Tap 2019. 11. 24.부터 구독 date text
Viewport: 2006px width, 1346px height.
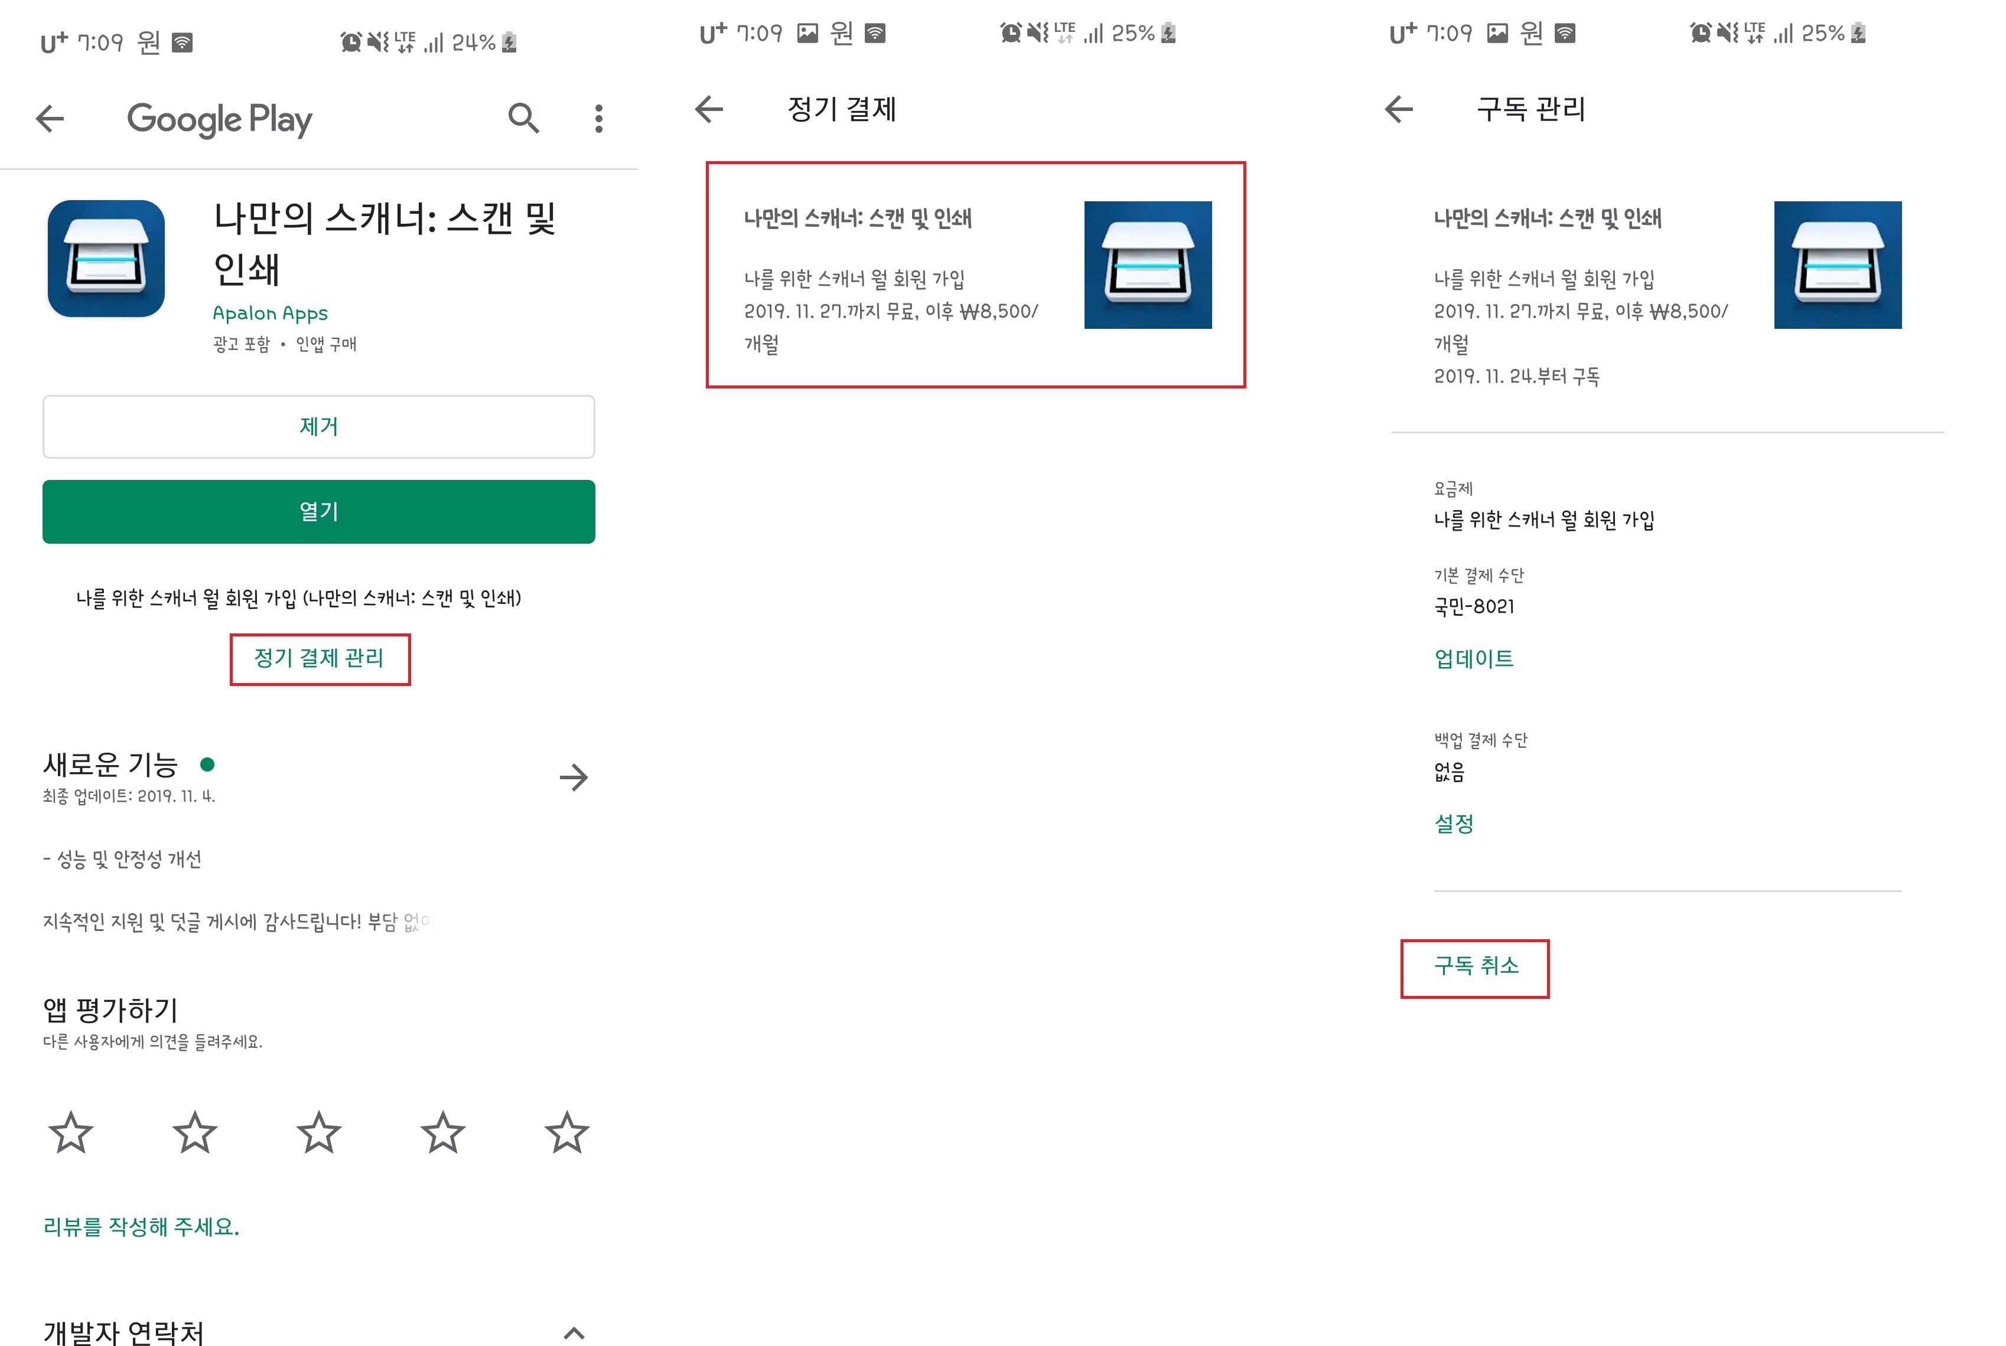coord(1516,377)
